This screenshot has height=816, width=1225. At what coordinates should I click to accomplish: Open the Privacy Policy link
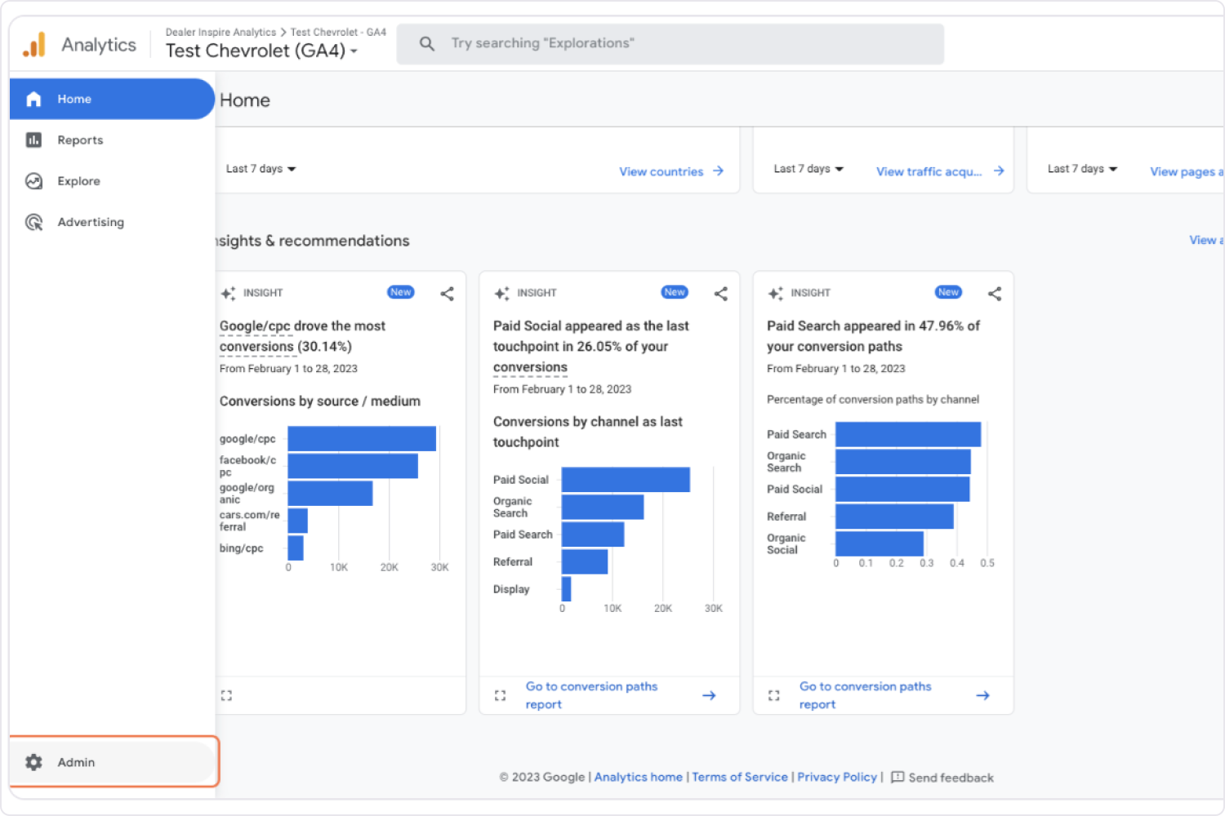click(837, 777)
